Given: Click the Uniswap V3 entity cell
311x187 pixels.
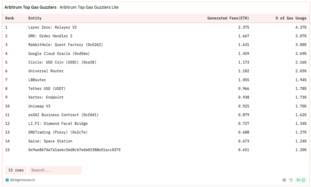Looking at the screenshot, I should pyautogui.click(x=39, y=106).
